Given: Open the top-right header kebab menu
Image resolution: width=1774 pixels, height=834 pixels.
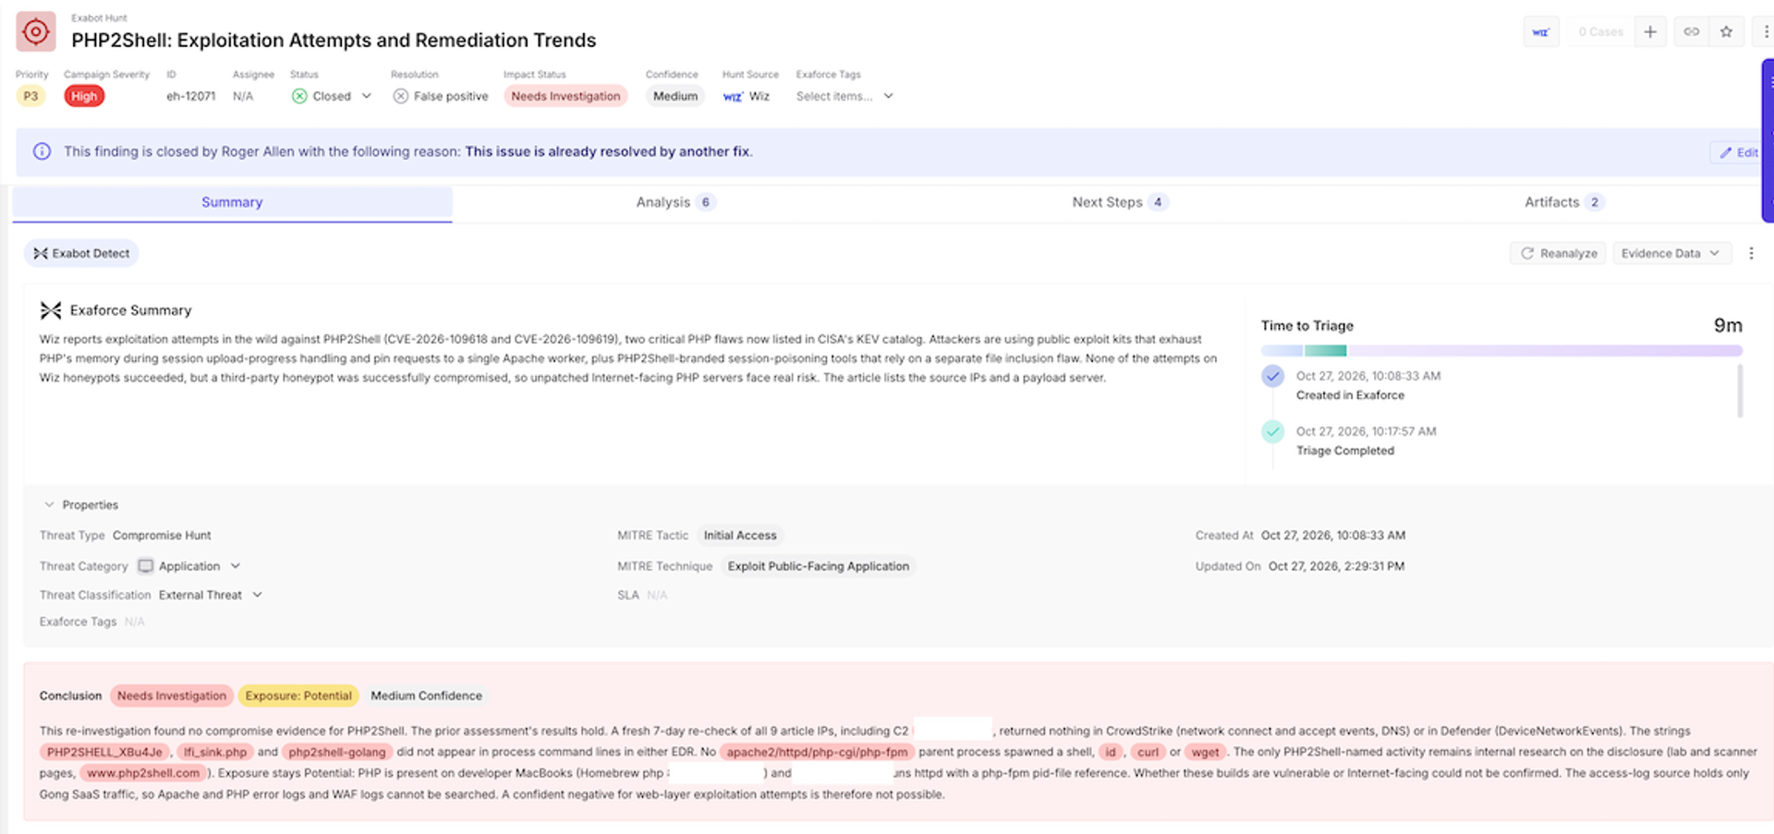Looking at the screenshot, I should (x=1766, y=32).
